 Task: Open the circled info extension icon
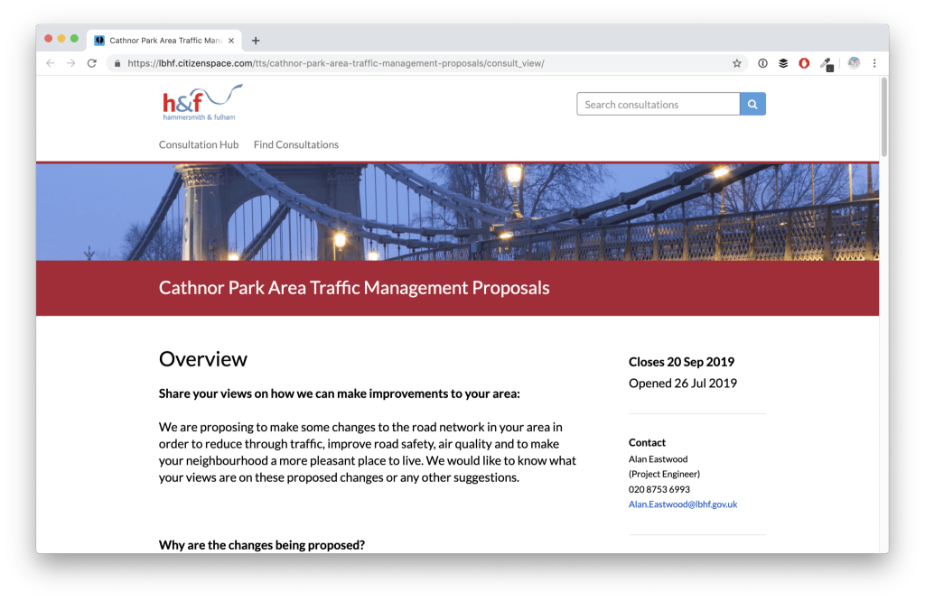(762, 63)
